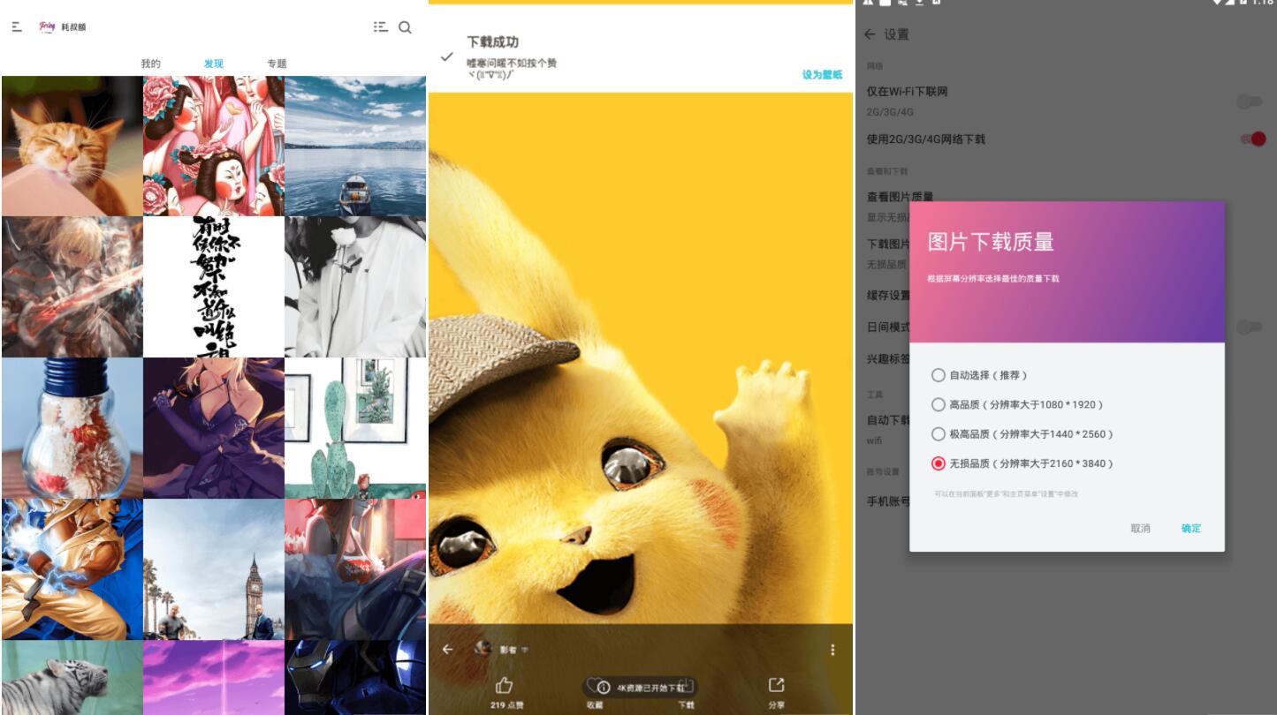Go back from the 设置 screen
The width and height of the screenshot is (1277, 715).
(870, 34)
